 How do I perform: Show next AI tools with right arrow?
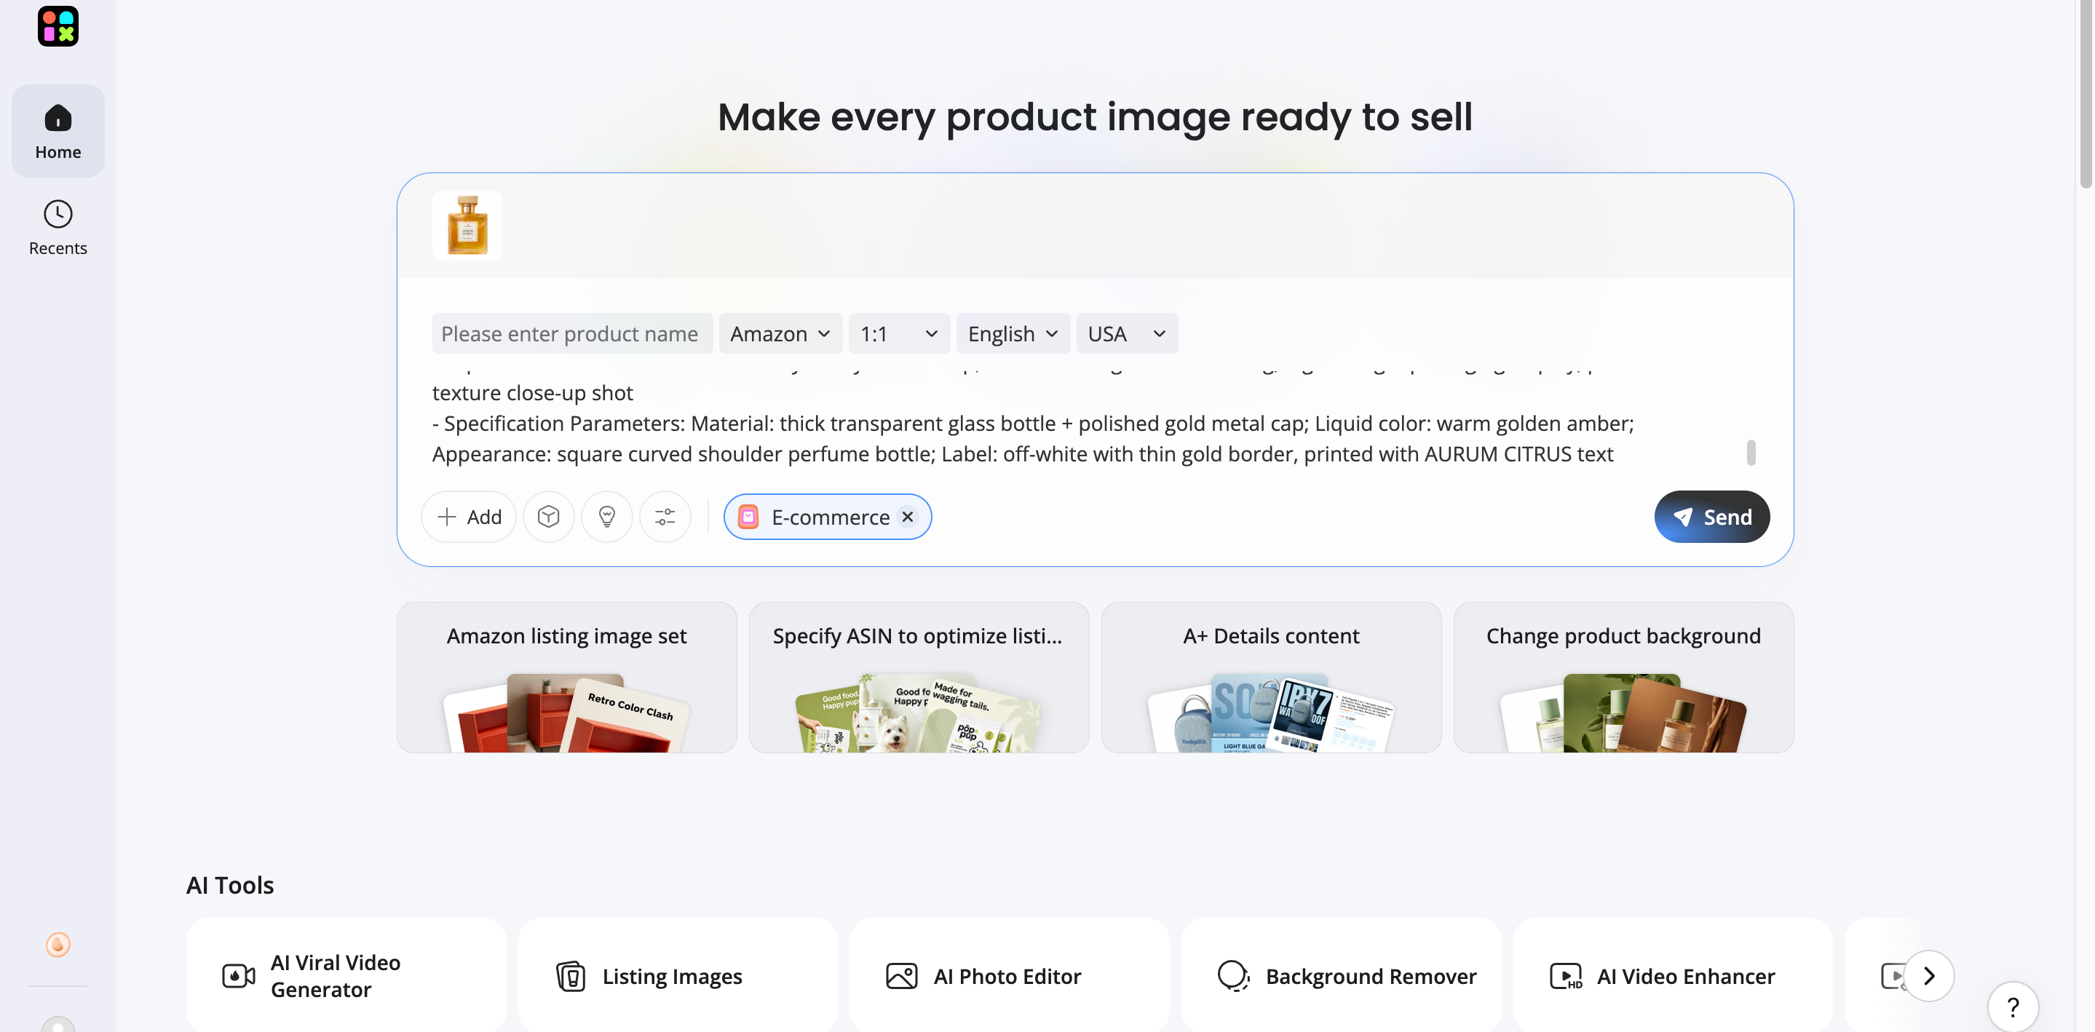(1928, 975)
